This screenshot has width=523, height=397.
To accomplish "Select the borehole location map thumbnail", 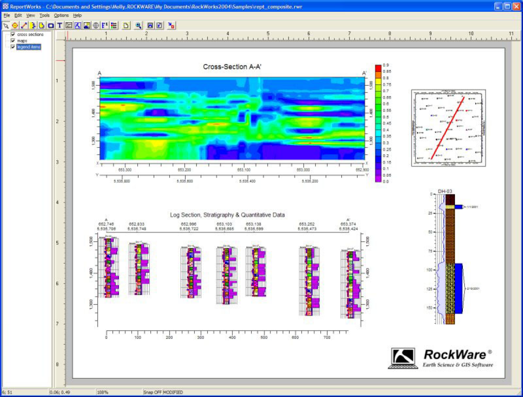I will (448, 128).
